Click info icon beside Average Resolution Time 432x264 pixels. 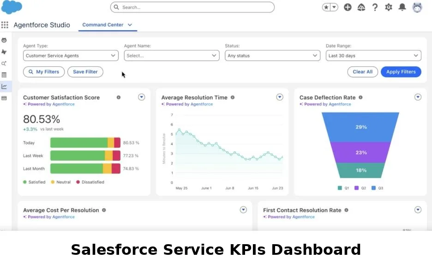[x=233, y=97]
